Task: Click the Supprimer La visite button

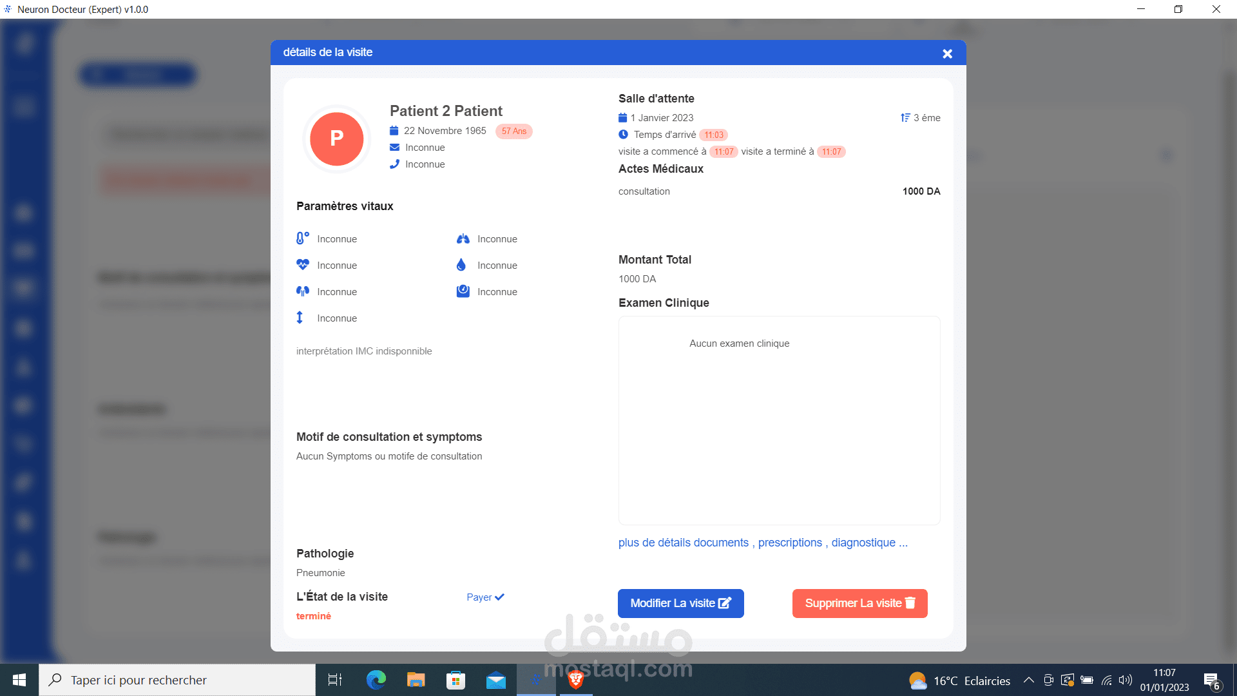Action: coord(859,603)
